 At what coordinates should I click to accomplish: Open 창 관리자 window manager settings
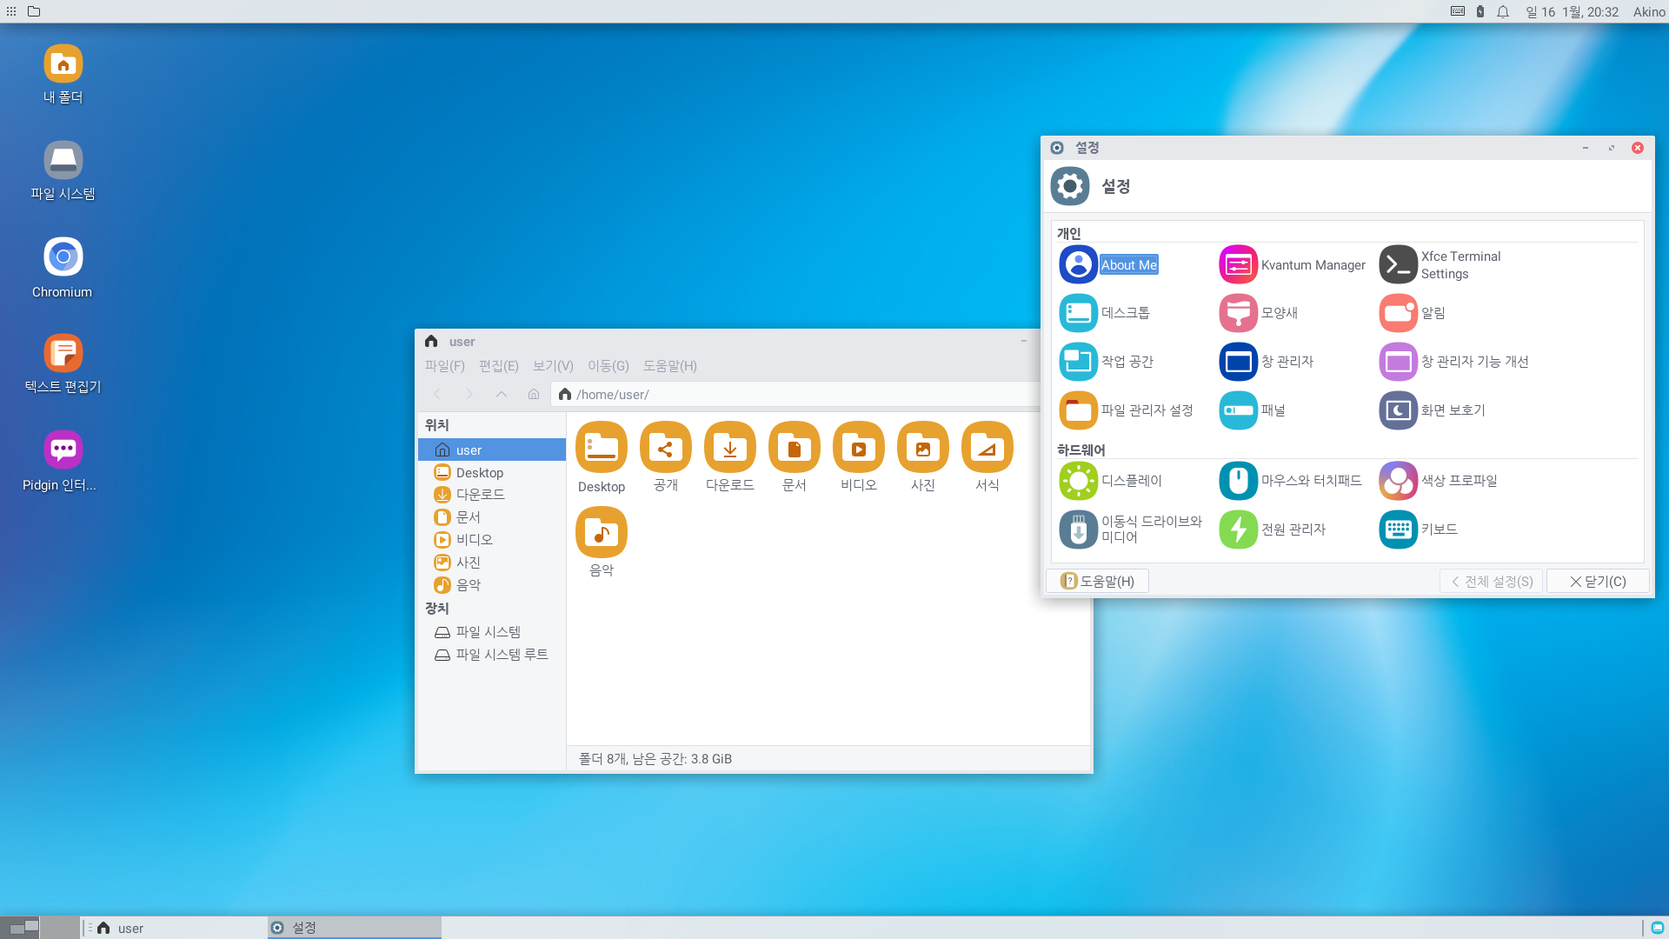click(1238, 362)
